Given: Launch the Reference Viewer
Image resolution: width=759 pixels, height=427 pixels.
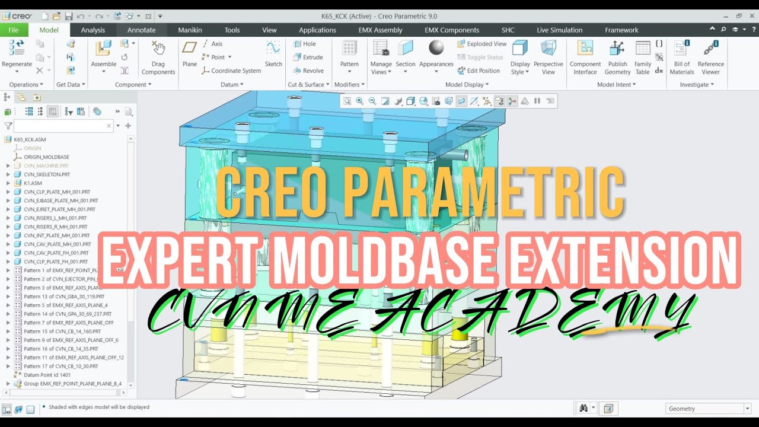Looking at the screenshot, I should point(710,58).
